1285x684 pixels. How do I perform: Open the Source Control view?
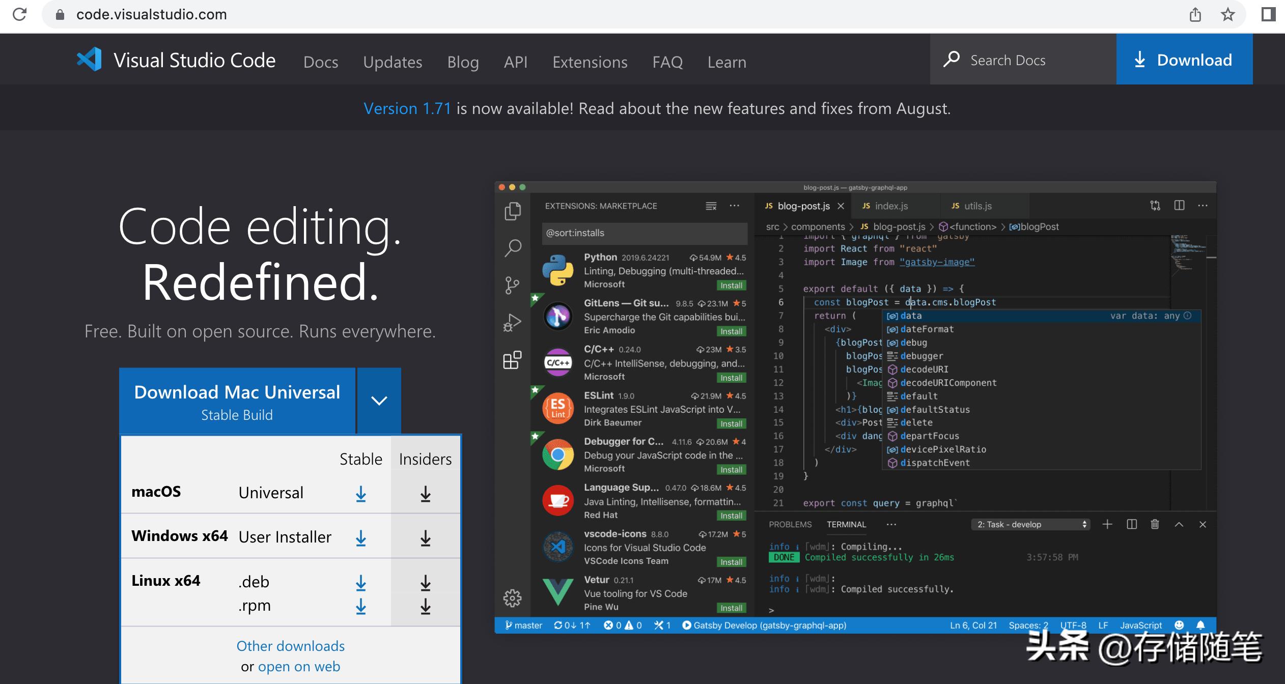pos(512,284)
